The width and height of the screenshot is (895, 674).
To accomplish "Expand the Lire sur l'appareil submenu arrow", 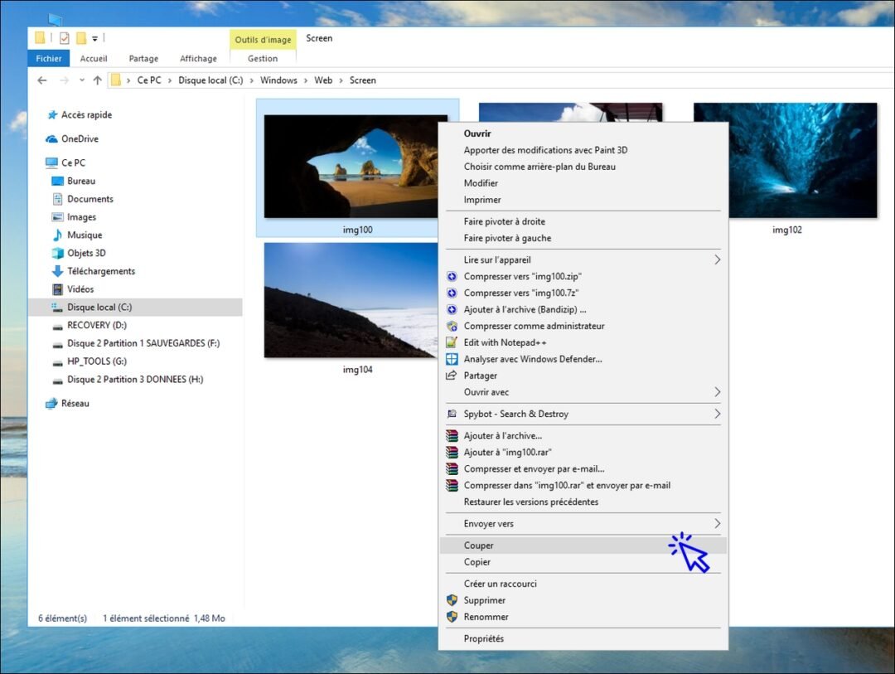I will coord(717,259).
